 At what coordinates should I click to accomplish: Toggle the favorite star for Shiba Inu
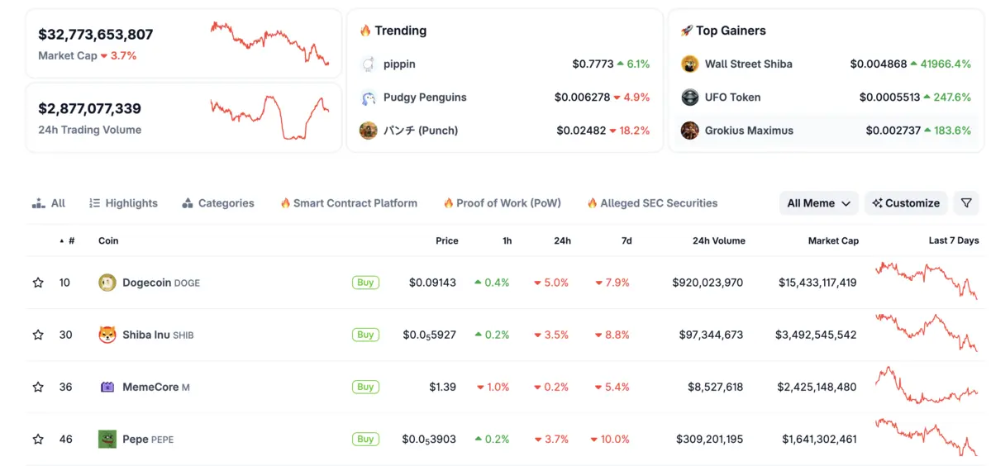point(38,335)
